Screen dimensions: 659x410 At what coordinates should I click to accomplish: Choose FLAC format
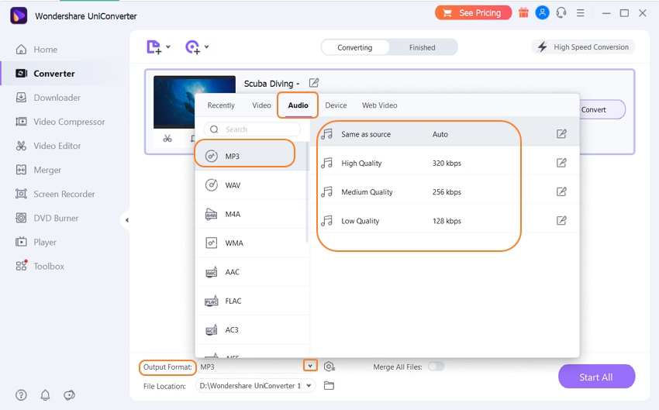(252, 301)
